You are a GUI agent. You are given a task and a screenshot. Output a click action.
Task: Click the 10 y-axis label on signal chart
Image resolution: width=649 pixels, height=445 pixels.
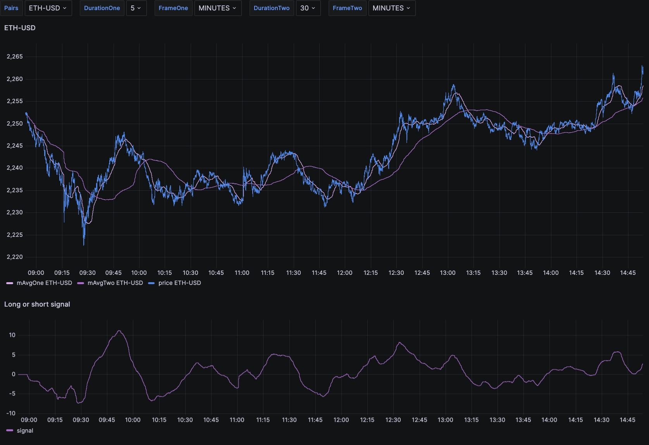click(x=12, y=335)
